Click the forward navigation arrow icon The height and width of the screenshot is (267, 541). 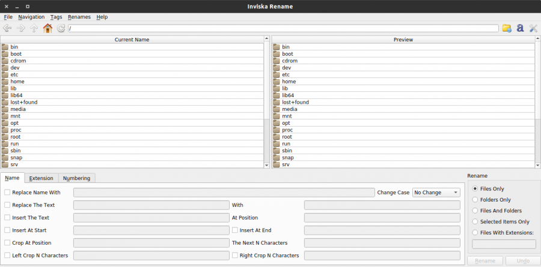[20, 28]
